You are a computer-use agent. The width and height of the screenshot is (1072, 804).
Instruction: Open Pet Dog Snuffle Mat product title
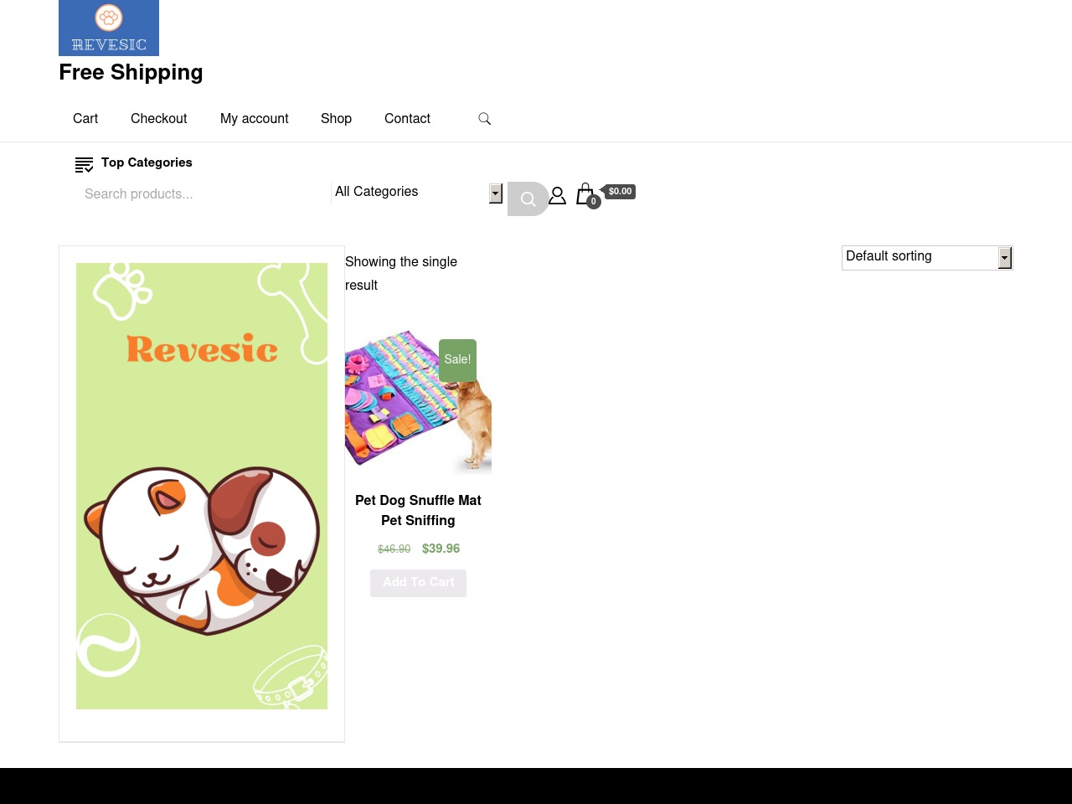418,510
